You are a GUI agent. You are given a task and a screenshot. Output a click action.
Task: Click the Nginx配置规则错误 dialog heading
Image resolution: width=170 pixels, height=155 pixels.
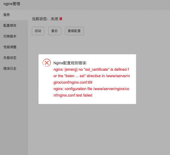tap(70, 63)
